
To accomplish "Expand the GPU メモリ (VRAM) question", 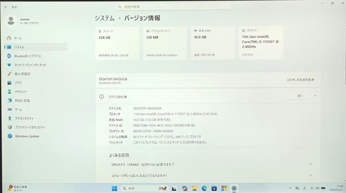I will click(310, 164).
